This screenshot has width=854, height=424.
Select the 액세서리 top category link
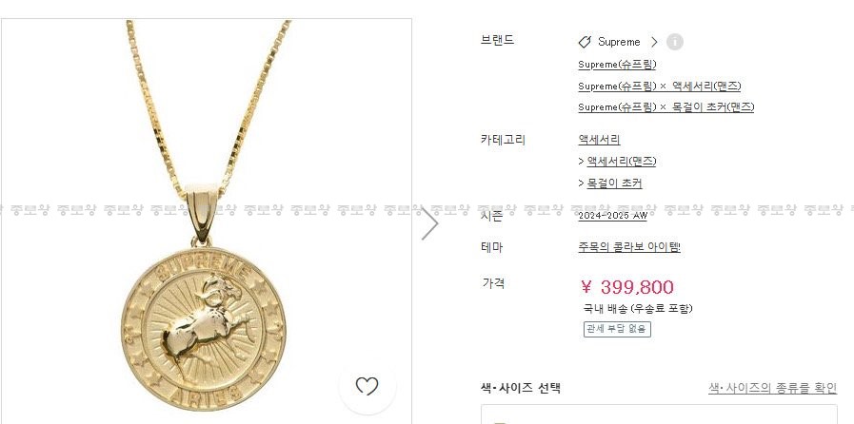tap(599, 140)
